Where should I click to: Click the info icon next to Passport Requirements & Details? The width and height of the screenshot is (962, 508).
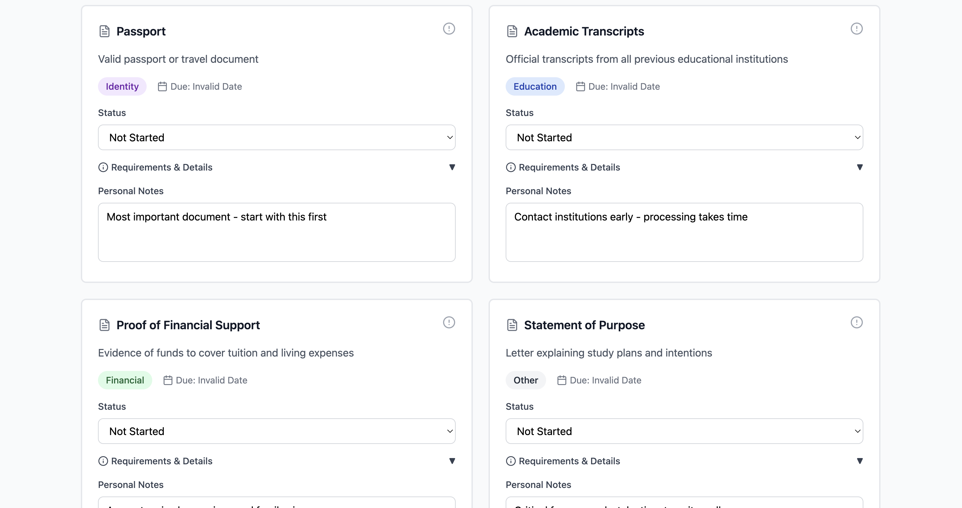coord(103,167)
